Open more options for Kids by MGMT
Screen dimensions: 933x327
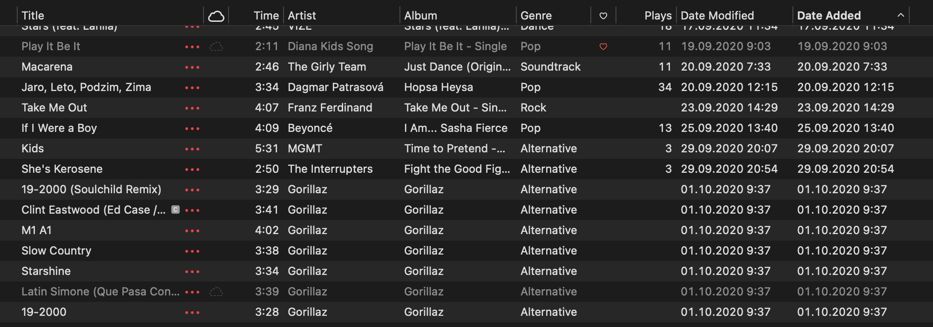click(192, 149)
